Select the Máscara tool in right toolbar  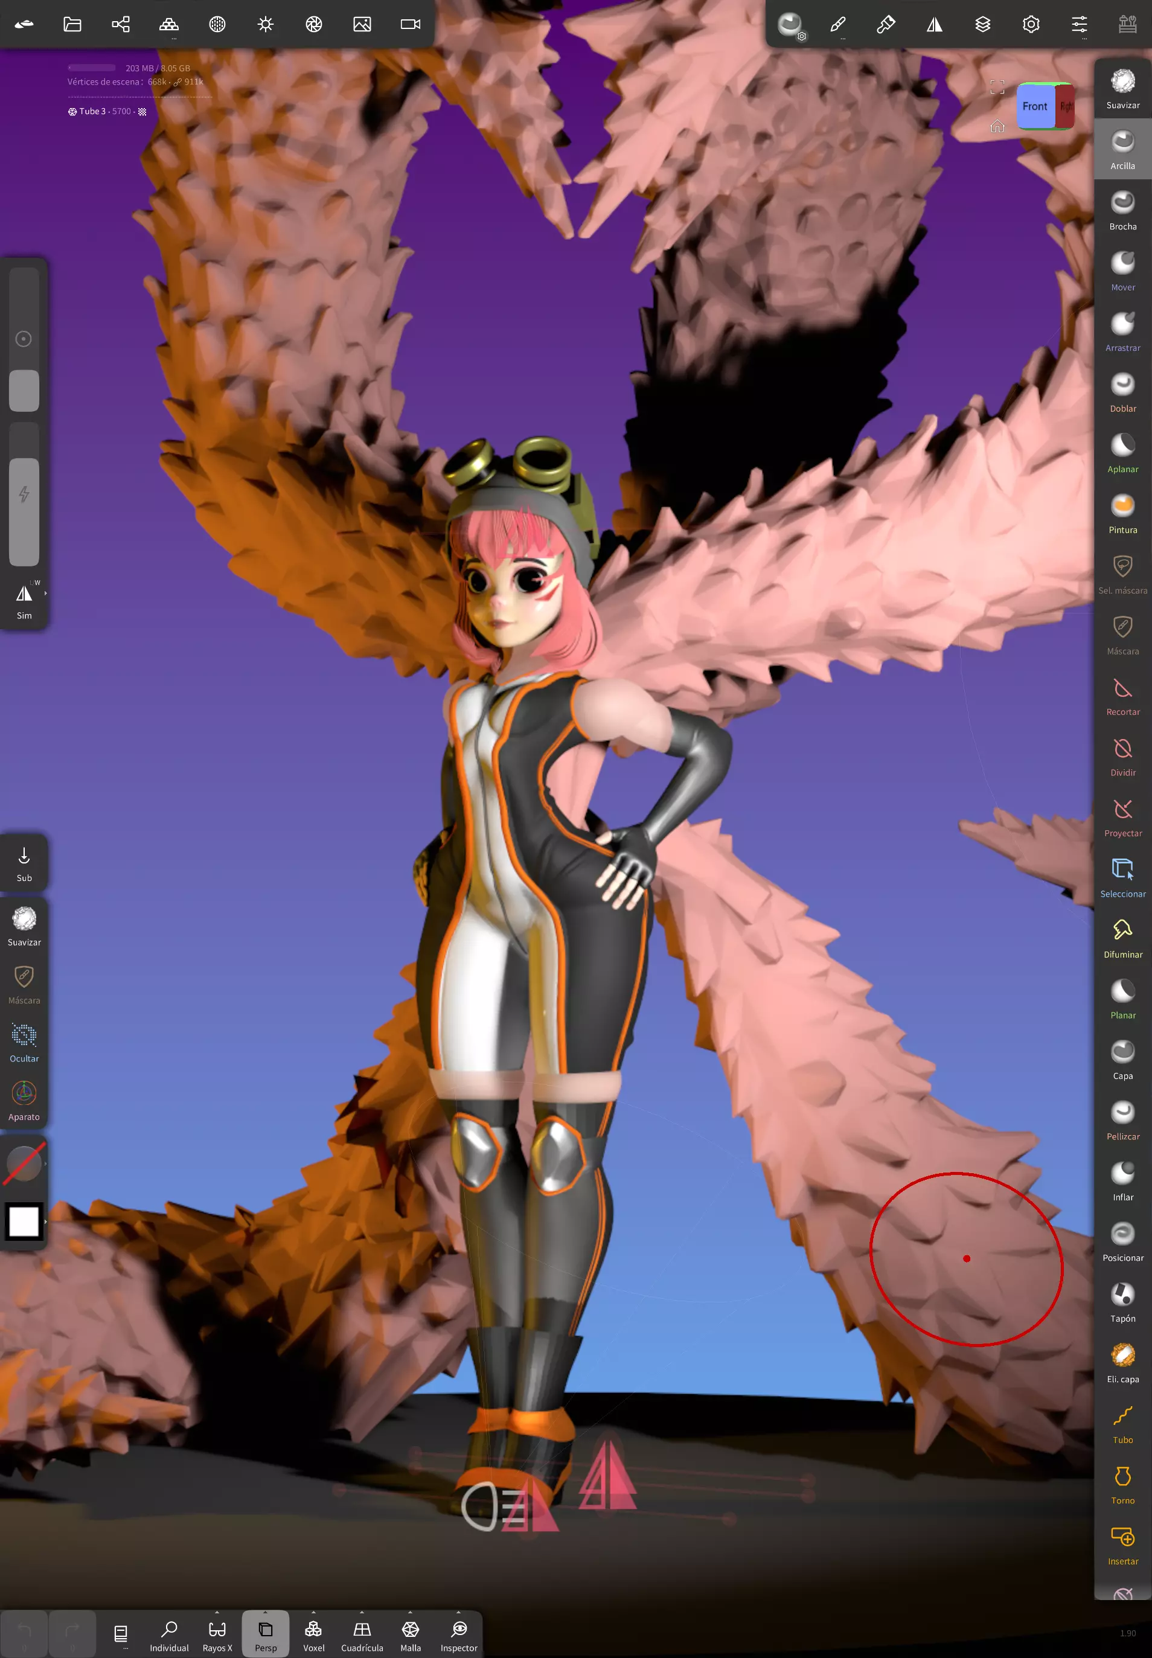click(1122, 635)
